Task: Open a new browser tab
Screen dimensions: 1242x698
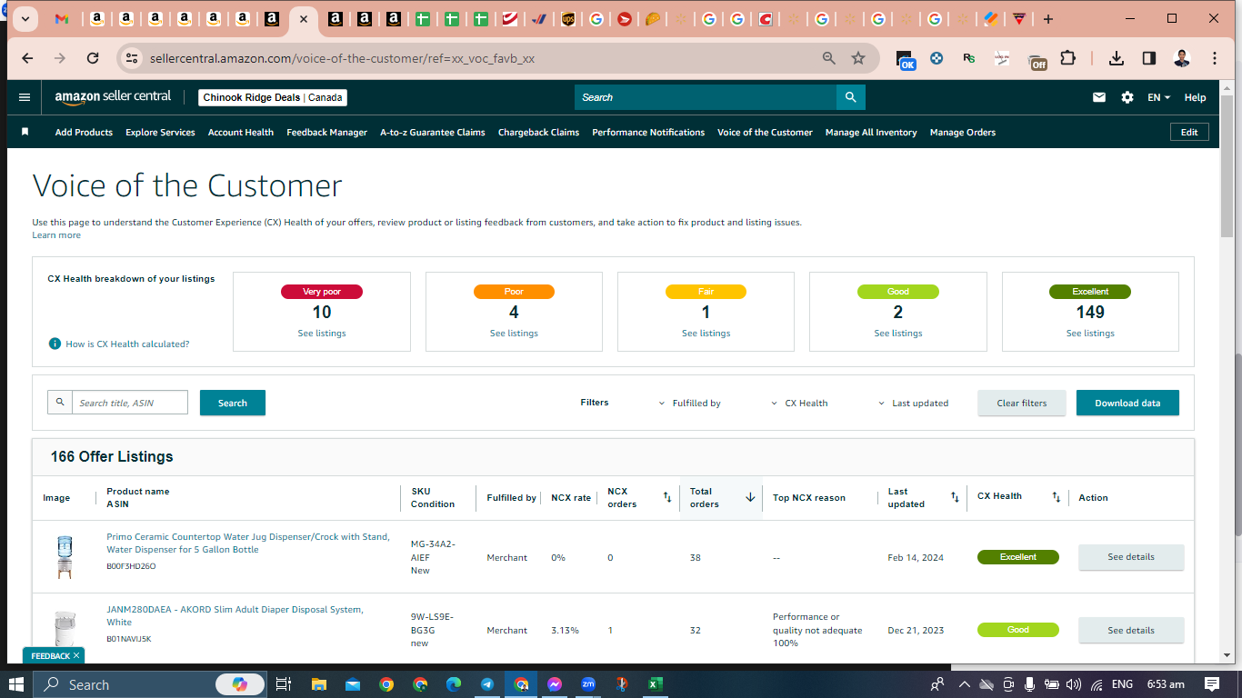Action: 1048,19
